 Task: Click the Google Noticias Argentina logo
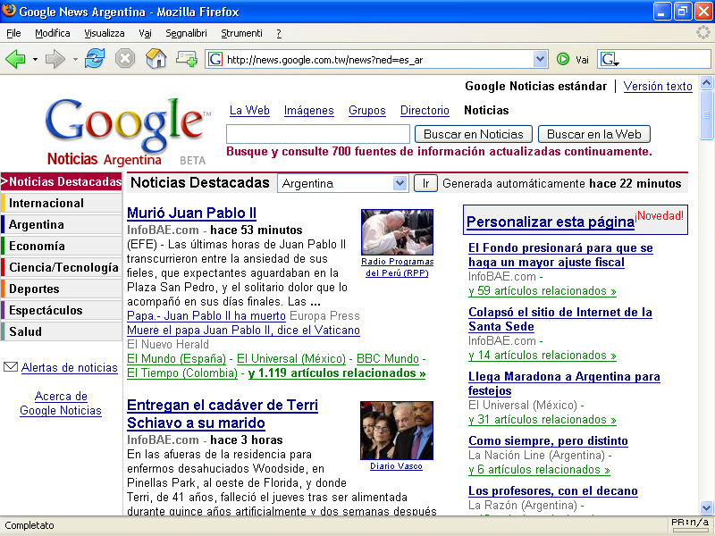coord(127,131)
